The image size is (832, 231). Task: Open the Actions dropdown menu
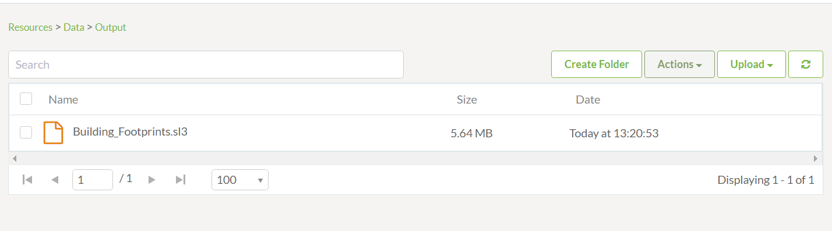[679, 65]
